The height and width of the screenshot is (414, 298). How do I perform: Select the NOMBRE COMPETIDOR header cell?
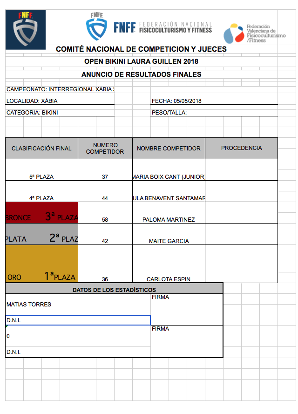click(169, 149)
